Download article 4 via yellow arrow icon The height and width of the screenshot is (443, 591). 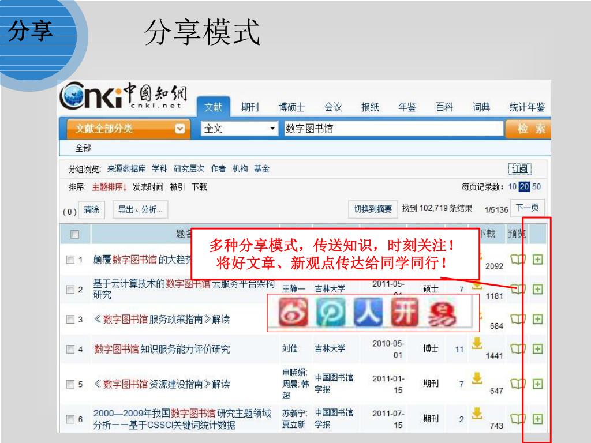click(477, 343)
